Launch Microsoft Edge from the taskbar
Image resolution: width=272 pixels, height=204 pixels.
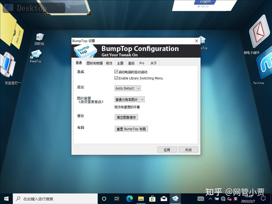(129, 198)
